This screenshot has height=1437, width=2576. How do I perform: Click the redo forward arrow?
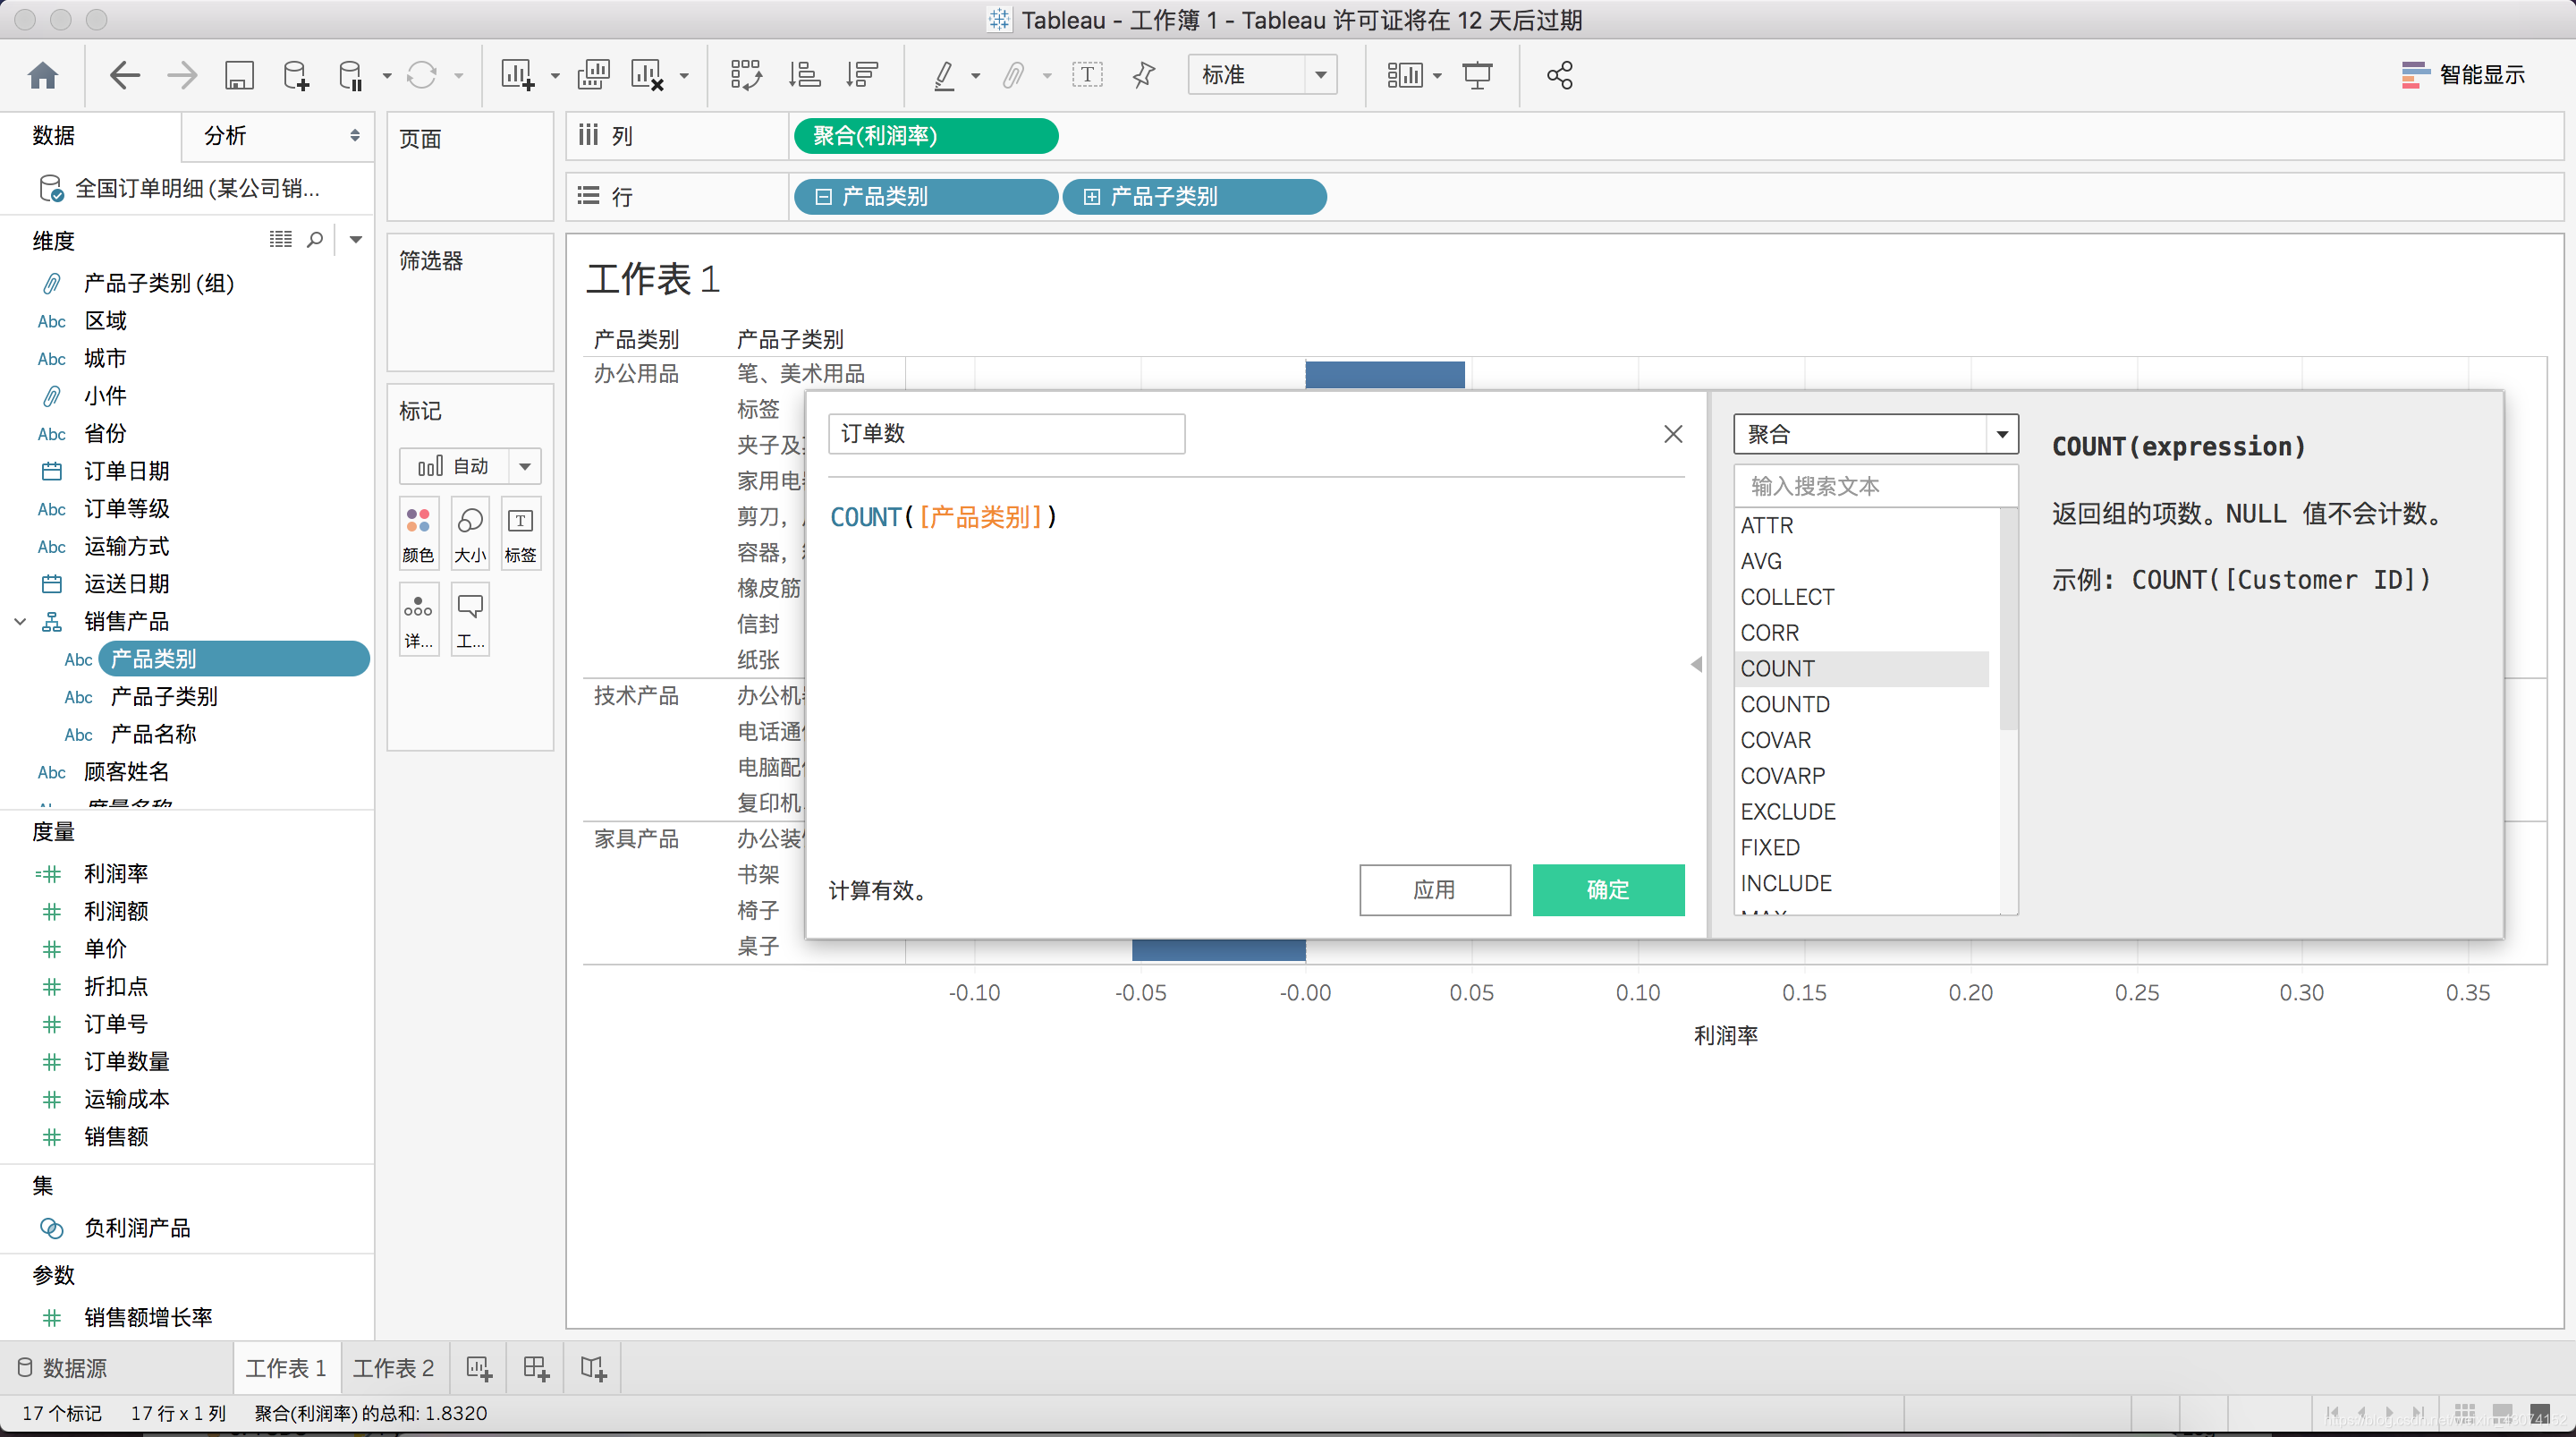(182, 75)
